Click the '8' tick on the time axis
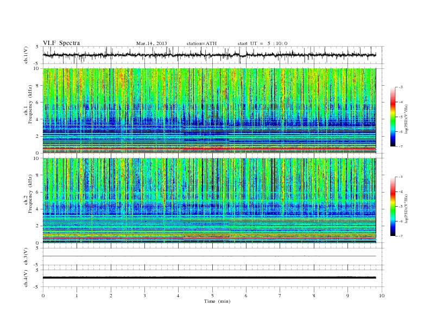430x332 pixels. point(314,296)
